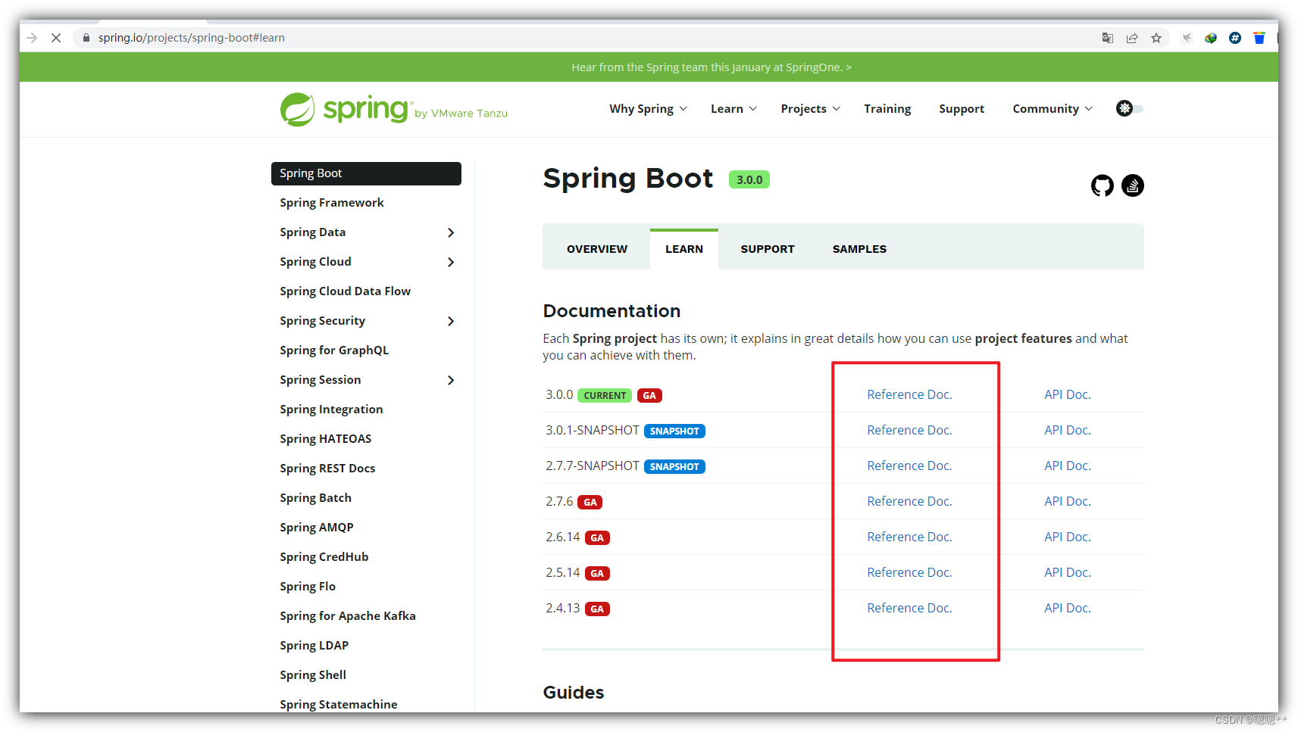Switch to the SUPPORT tab
This screenshot has height=732, width=1298.
(768, 249)
